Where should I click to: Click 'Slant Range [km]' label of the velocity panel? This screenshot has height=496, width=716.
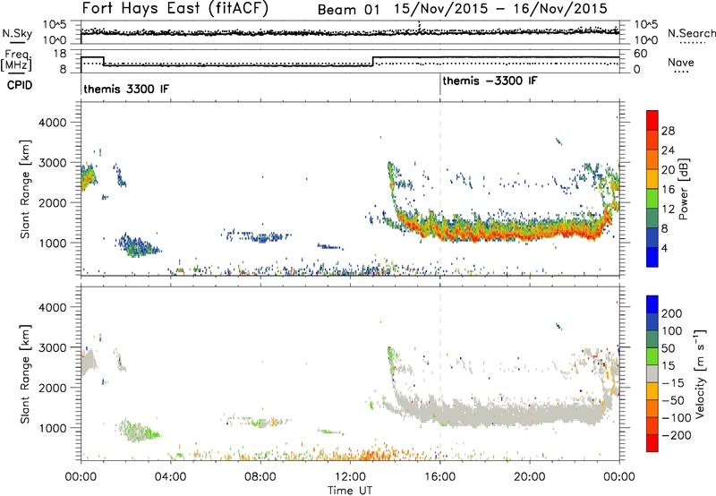(x=25, y=374)
